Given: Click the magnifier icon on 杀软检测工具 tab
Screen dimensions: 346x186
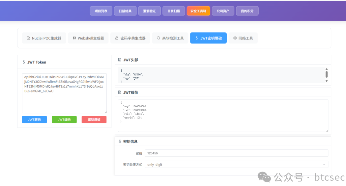Looking at the screenshot, I should [159, 38].
